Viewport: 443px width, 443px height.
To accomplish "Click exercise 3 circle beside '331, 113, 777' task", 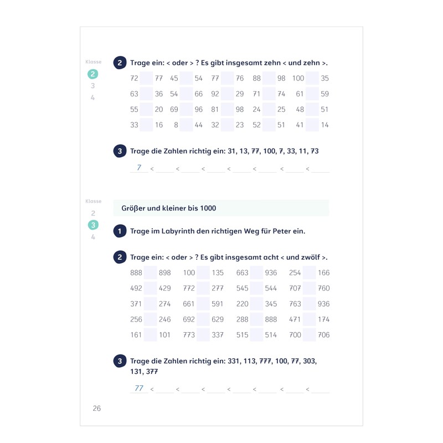I will (x=119, y=361).
